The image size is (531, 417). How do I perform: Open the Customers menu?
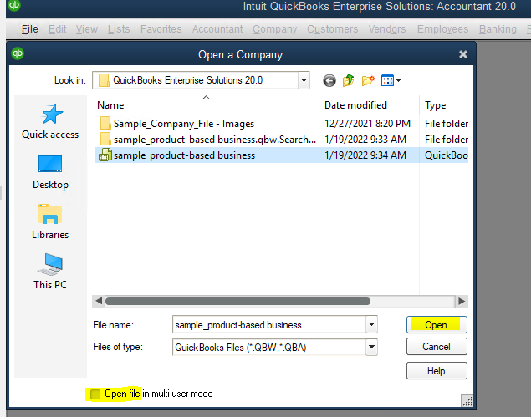[x=332, y=29]
